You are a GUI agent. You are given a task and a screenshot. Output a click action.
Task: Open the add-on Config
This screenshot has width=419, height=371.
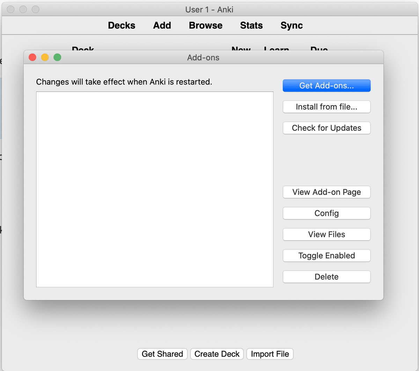coord(326,213)
